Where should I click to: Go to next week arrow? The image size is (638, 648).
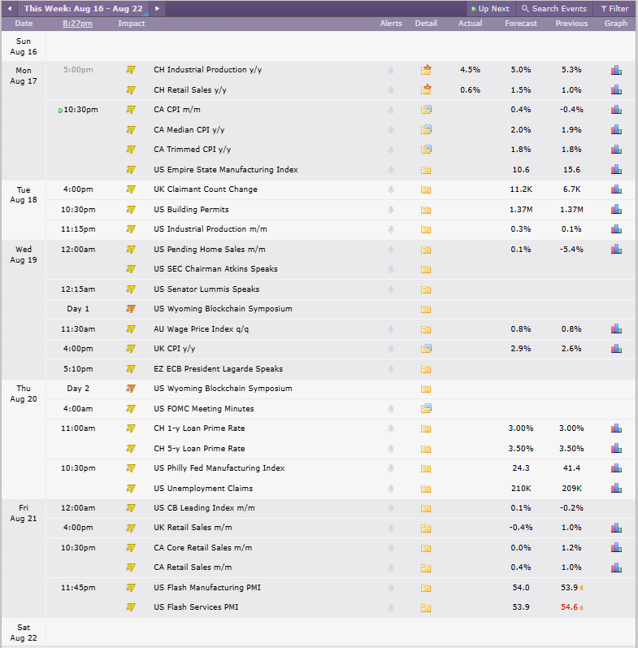point(157,8)
